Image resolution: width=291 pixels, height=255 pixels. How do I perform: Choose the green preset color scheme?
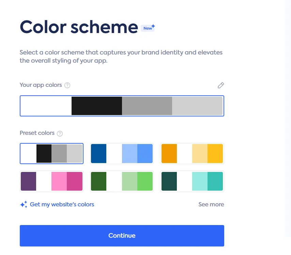[x=122, y=181]
